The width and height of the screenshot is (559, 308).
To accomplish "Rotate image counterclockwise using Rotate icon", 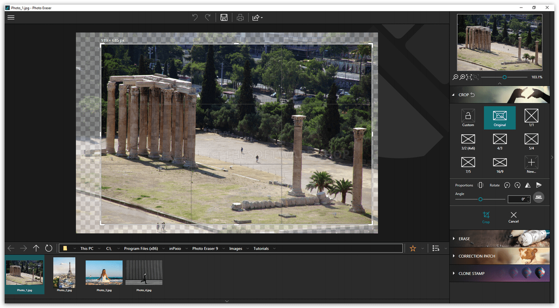I will click(507, 185).
